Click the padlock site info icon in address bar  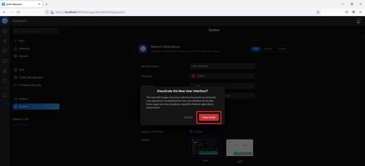click(52, 12)
